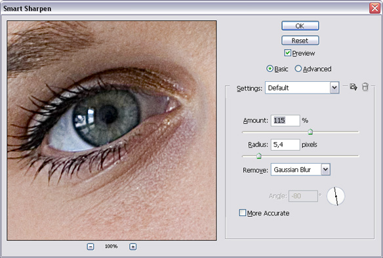Enable the More Accurate checkbox
383x258 pixels.
pyautogui.click(x=243, y=213)
